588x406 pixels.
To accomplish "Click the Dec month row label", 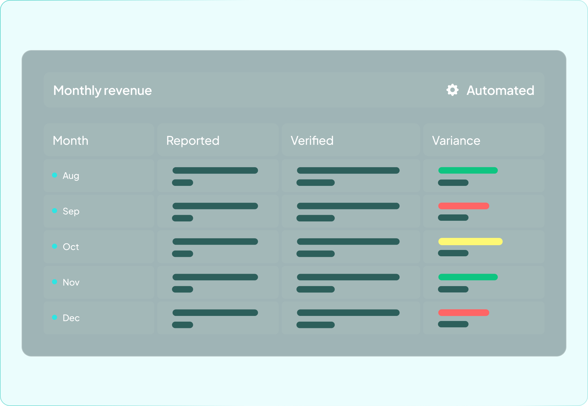I will [x=71, y=318].
